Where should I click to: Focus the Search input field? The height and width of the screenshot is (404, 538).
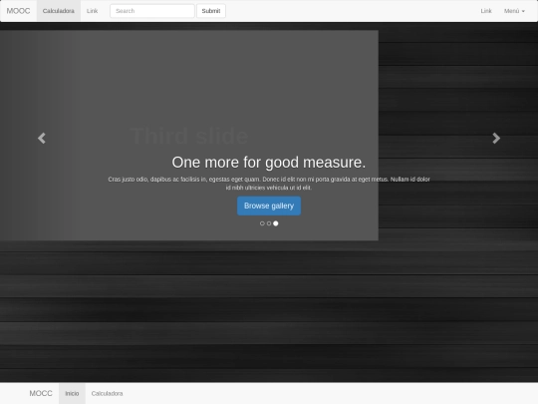coord(152,11)
